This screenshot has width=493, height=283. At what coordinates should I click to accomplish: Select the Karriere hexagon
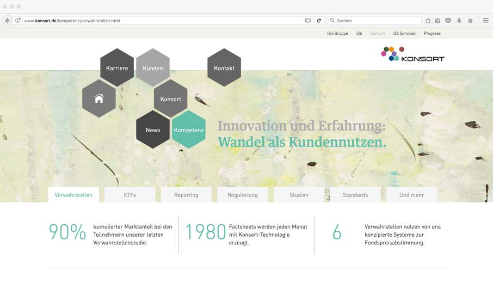pos(117,67)
